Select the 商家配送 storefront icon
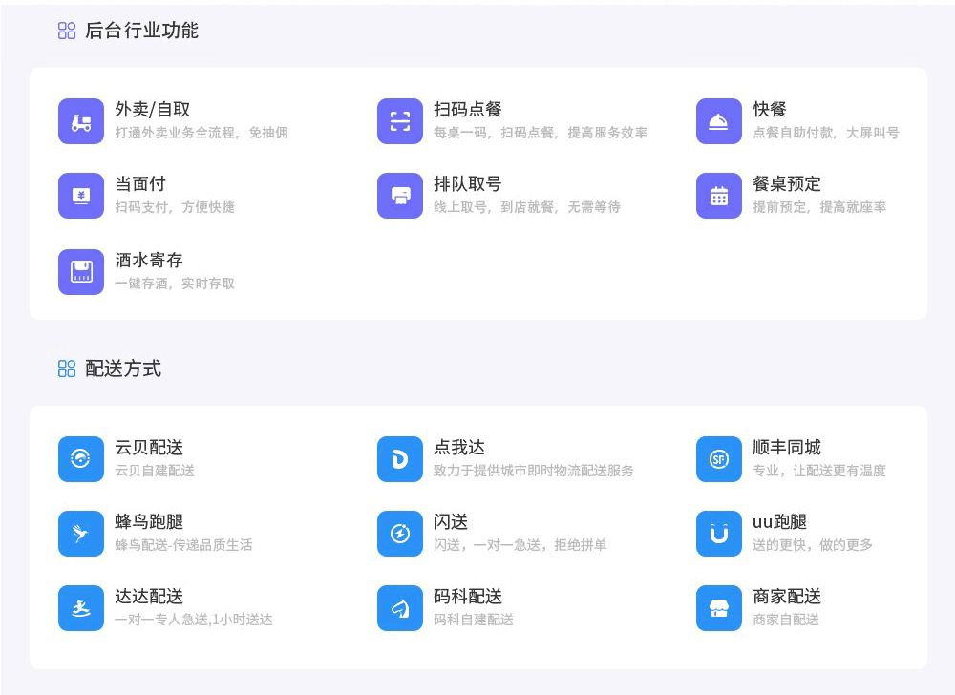 719,608
